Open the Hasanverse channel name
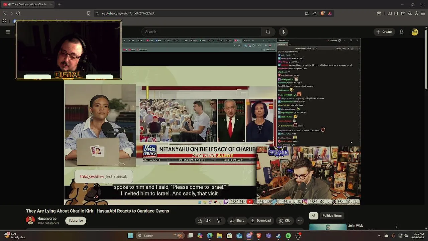Image resolution: width=428 pixels, height=241 pixels. click(47, 219)
